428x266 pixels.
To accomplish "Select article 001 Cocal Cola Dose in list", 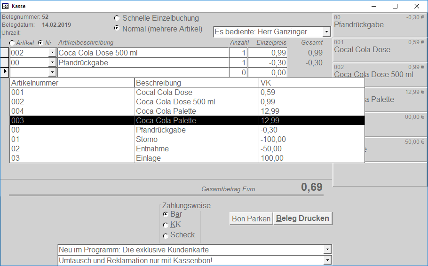I will tap(187, 92).
